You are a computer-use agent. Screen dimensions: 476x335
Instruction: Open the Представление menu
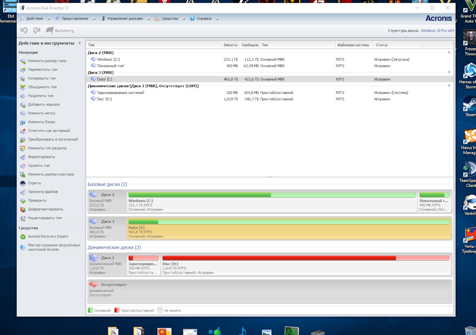(75, 18)
